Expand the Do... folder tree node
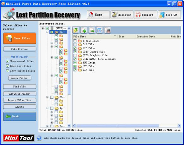Viewport: 184px width, 145px height. point(47,126)
